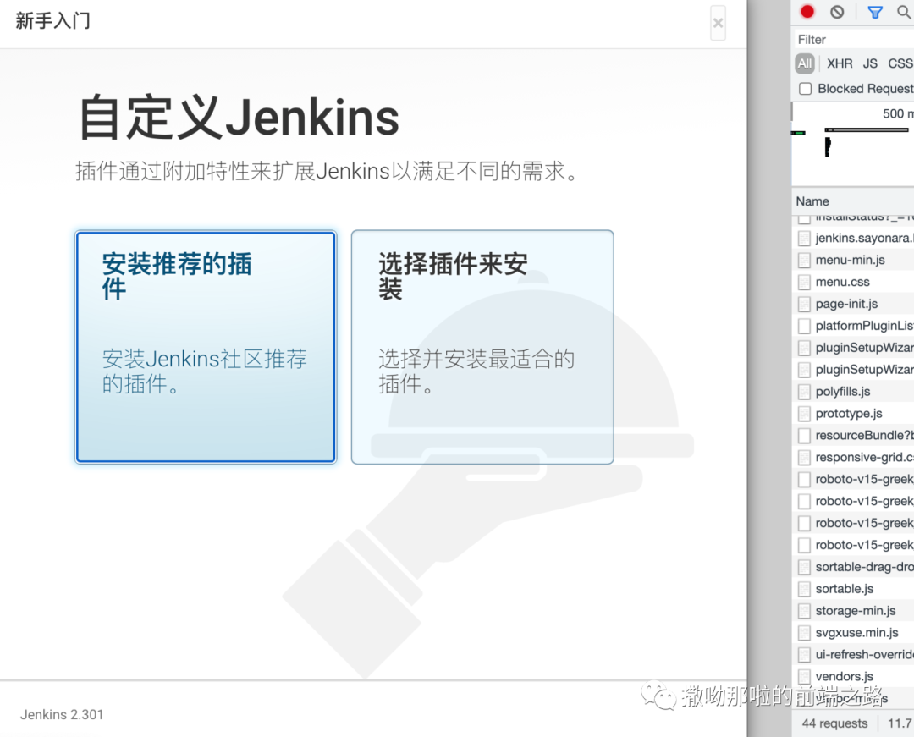
Task: Select the storage-min.js request row
Action: (853, 611)
